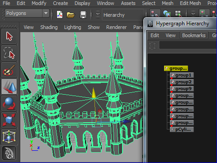Select the Soft Modification tool
Image resolution: width=217 pixels, height=163 pixels.
9,153
